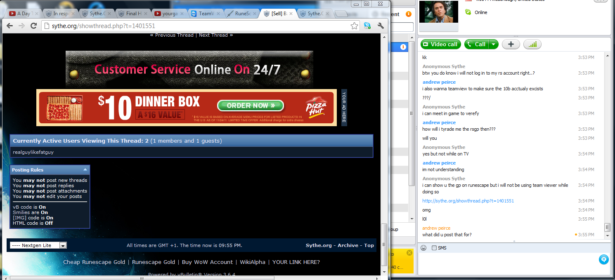Click message "what did u post that for?"
The height and width of the screenshot is (280, 615).
coord(447,235)
